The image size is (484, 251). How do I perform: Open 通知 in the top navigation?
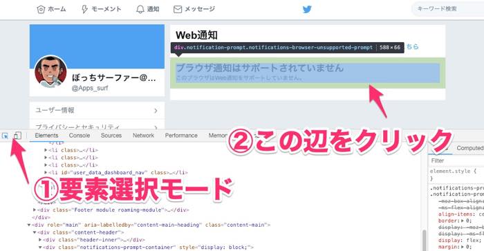tap(148, 9)
